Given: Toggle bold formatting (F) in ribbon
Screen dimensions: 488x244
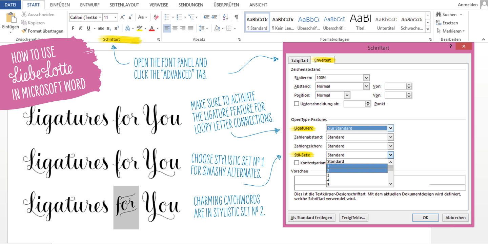Looking at the screenshot, I should pyautogui.click(x=73, y=28).
